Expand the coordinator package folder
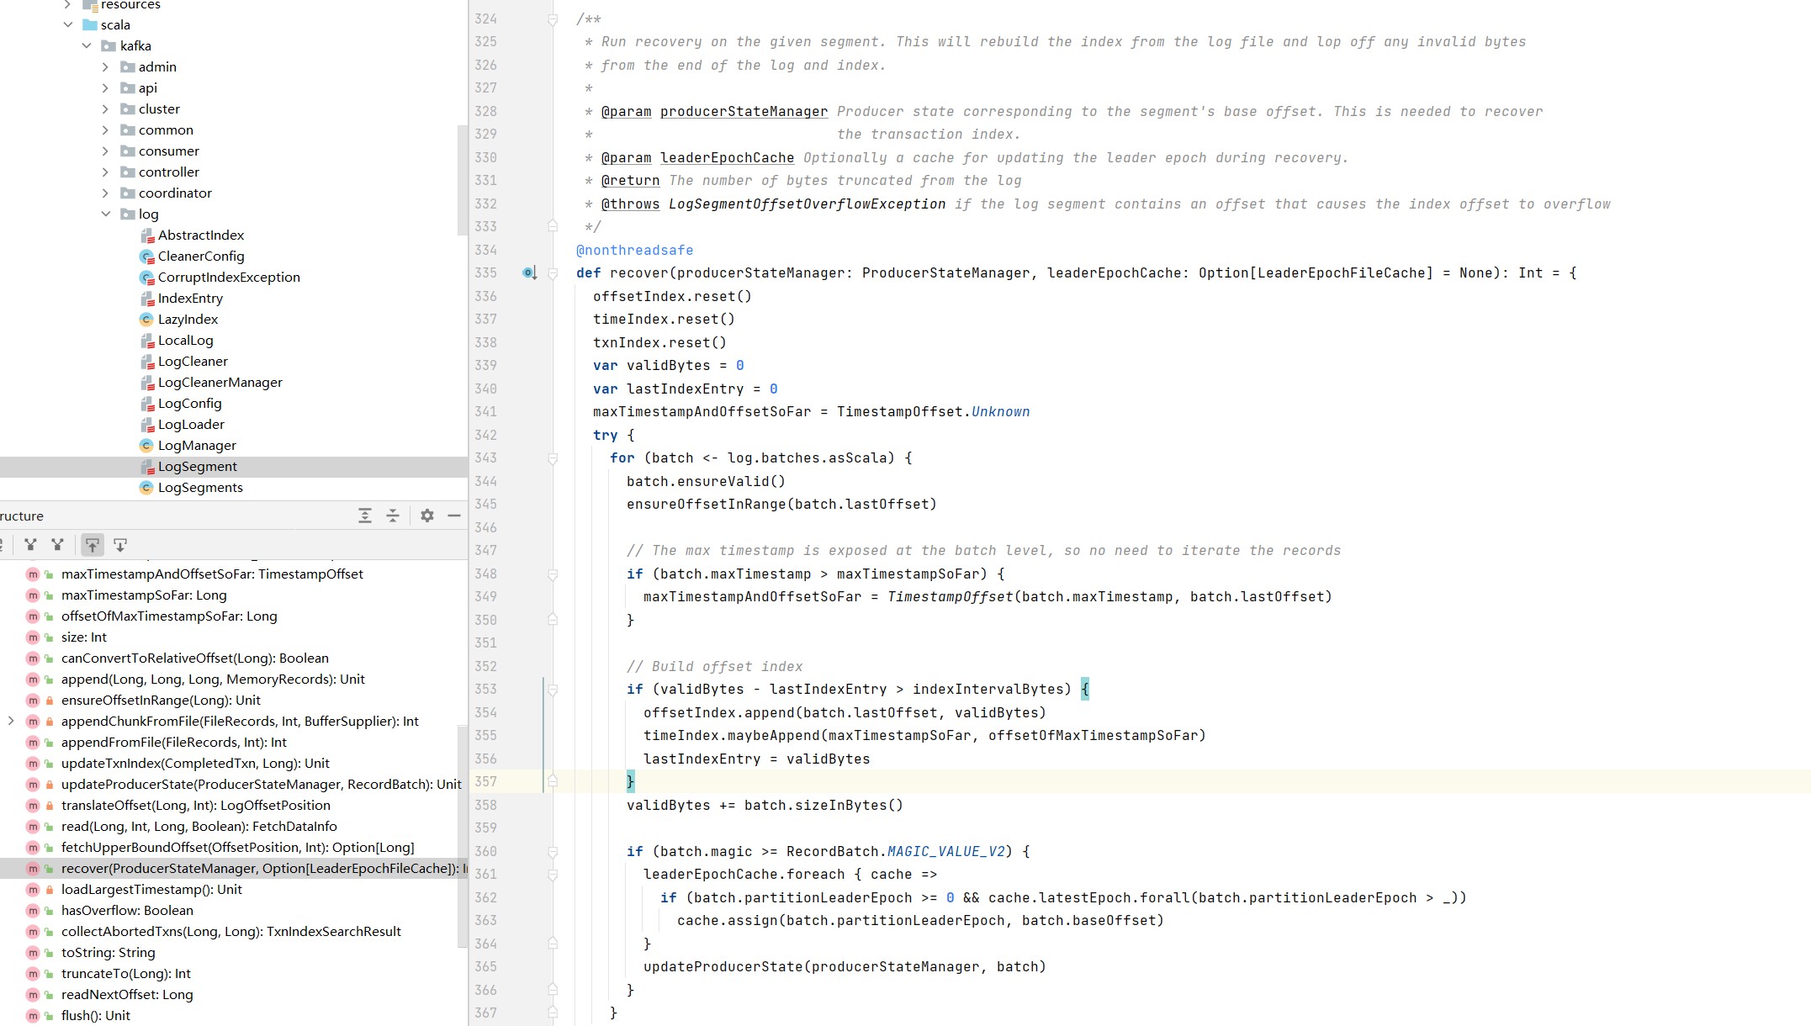1811x1026 pixels. tap(106, 193)
